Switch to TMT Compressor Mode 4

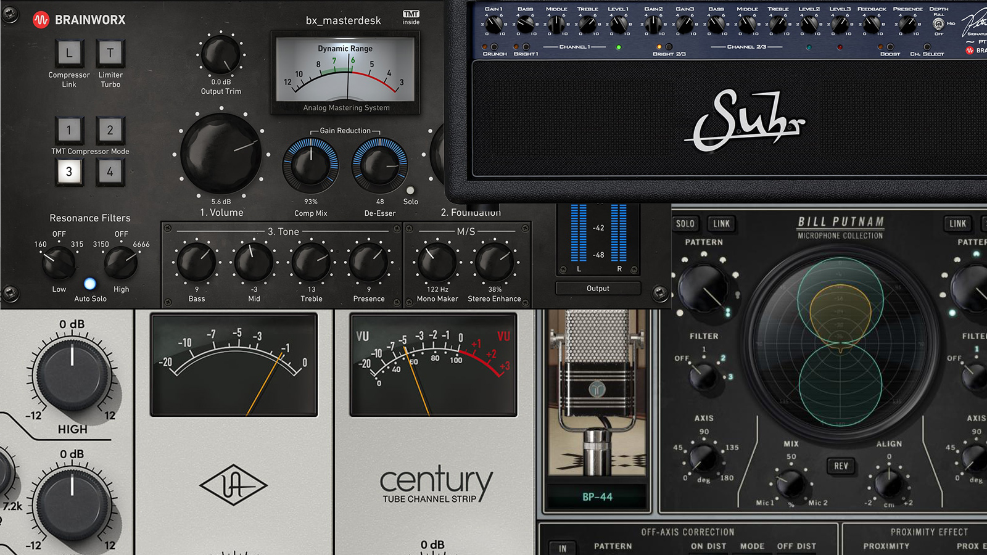pos(110,172)
